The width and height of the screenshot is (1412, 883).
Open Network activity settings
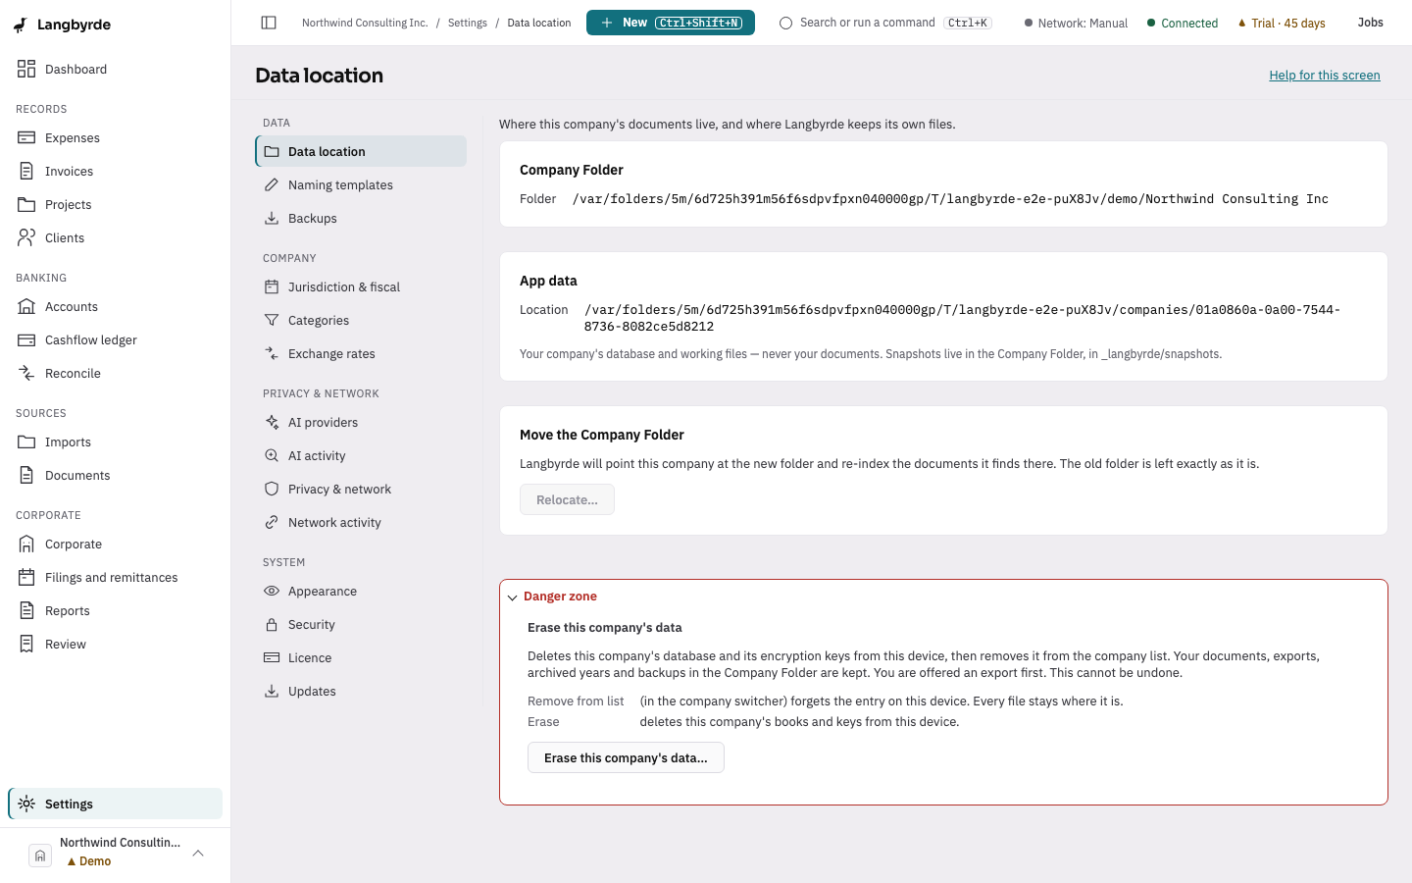tap(361, 522)
